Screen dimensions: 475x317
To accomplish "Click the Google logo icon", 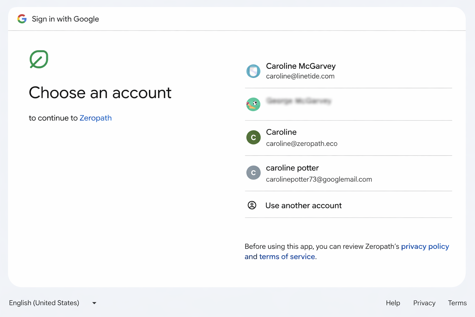I will tap(22, 19).
